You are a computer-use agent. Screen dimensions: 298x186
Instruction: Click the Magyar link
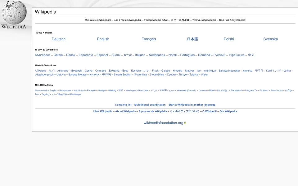click(189, 71)
